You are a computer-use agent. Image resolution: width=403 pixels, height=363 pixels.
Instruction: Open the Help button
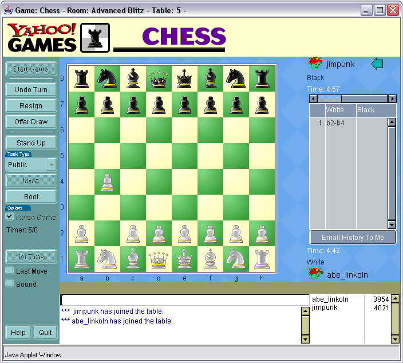point(18,333)
